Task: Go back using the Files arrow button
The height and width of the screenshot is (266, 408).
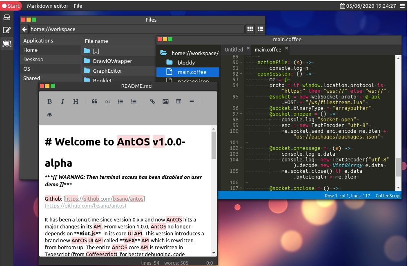Action: [x=25, y=29]
